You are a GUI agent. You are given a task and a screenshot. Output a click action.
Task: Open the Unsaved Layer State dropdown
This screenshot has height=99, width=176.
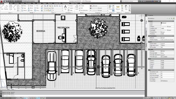(53, 8)
